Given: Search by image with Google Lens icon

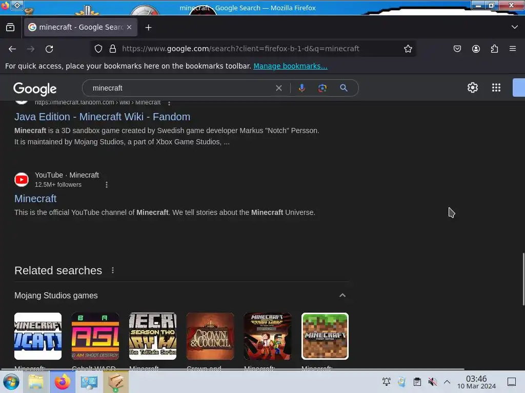Looking at the screenshot, I should click(x=322, y=88).
